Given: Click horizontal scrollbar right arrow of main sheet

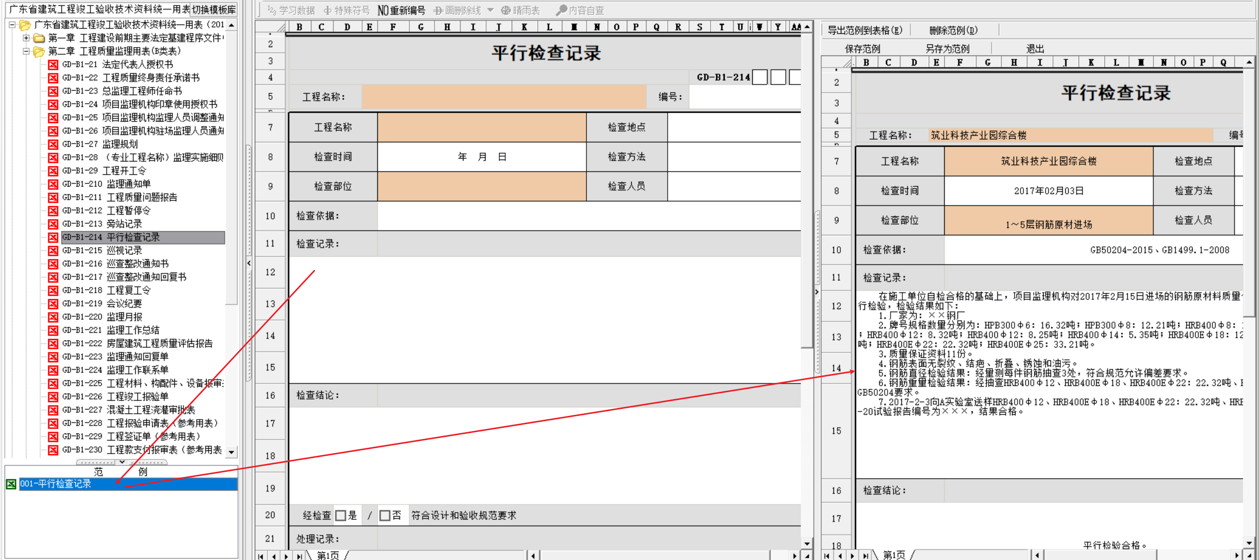Looking at the screenshot, I should point(795,556).
